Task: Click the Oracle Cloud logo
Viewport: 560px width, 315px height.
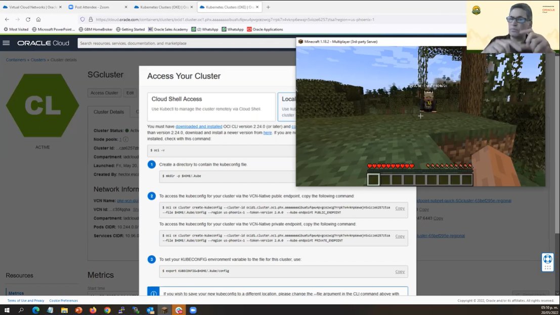Action: [43, 43]
